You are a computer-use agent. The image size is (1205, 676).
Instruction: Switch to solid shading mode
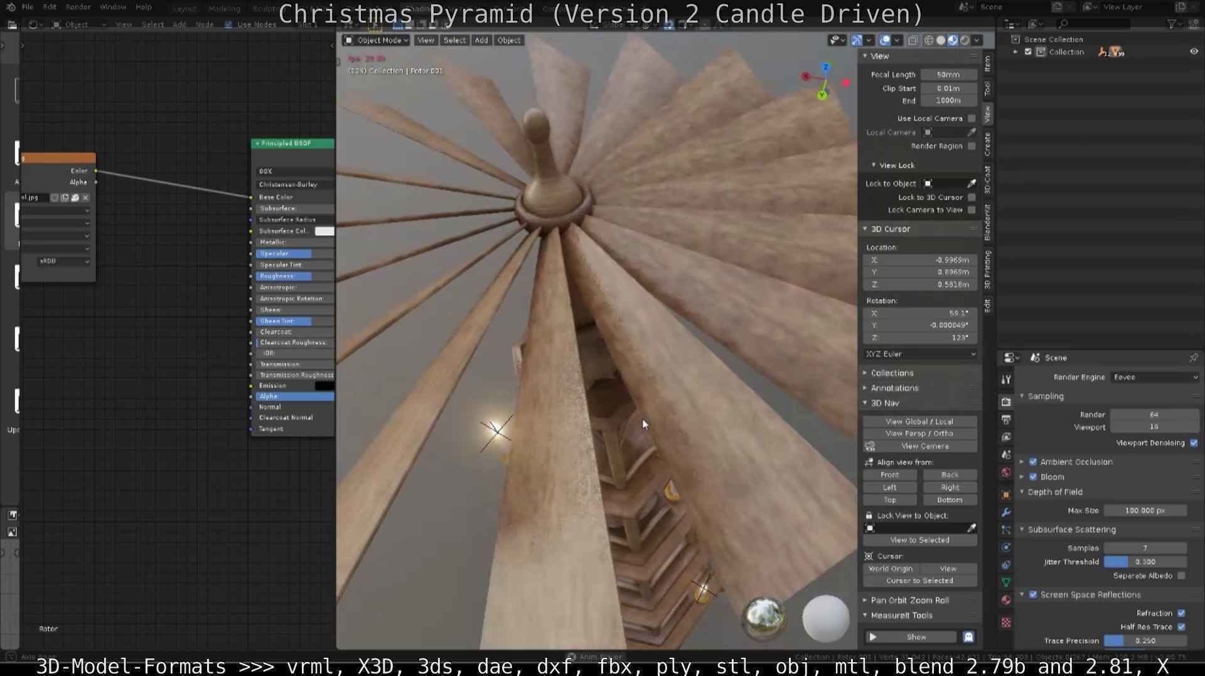(x=941, y=40)
